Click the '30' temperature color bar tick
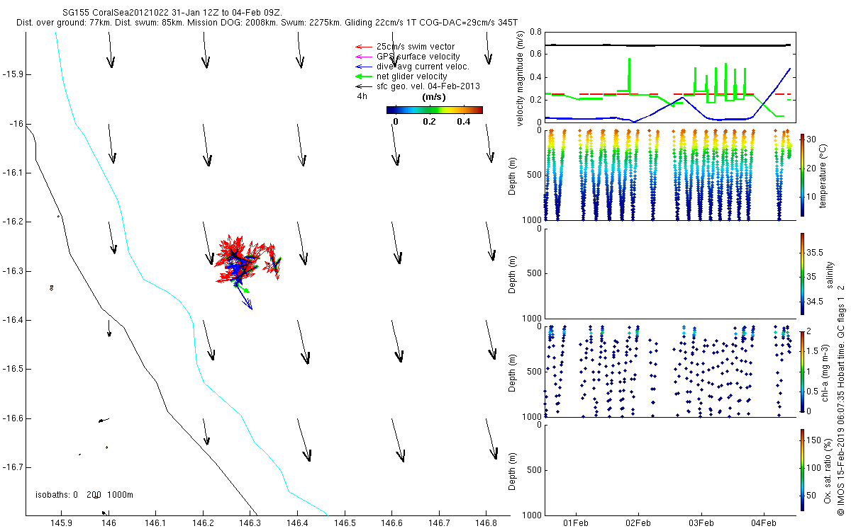The width and height of the screenshot is (851, 531). 811,139
